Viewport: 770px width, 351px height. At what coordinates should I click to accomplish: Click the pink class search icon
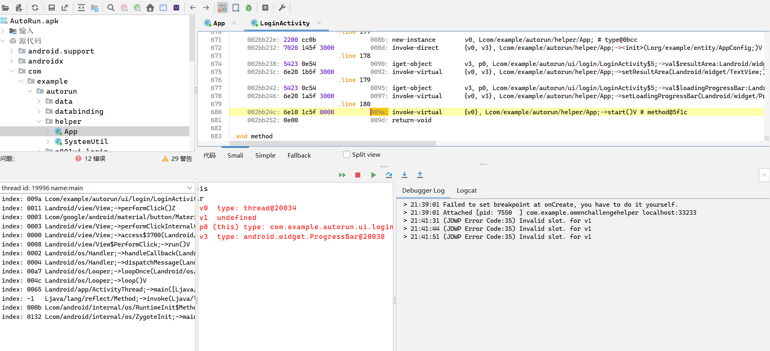click(x=124, y=8)
